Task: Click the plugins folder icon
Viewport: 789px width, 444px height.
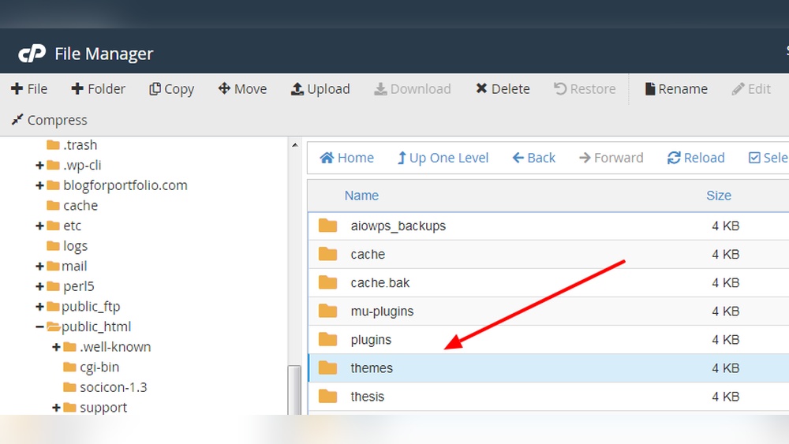Action: (327, 339)
